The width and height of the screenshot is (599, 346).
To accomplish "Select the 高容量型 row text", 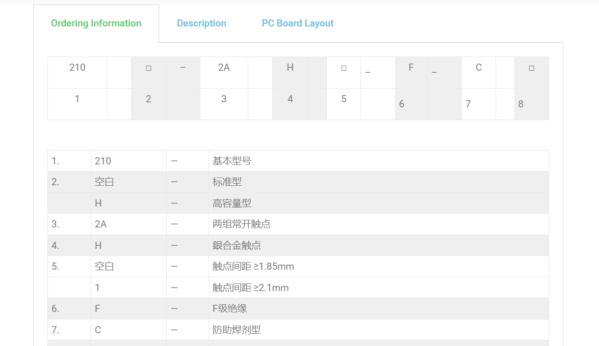I will click(x=232, y=204).
